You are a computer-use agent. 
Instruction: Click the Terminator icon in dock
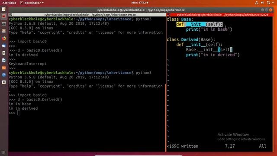tap(4, 16)
